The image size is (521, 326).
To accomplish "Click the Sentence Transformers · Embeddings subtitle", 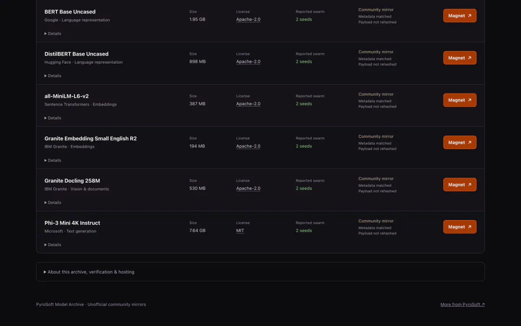I will click(x=81, y=104).
